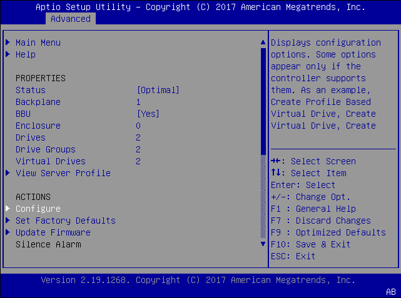Click the blue scrollbar thumb
The height and width of the screenshot is (298, 401).
tap(263, 101)
